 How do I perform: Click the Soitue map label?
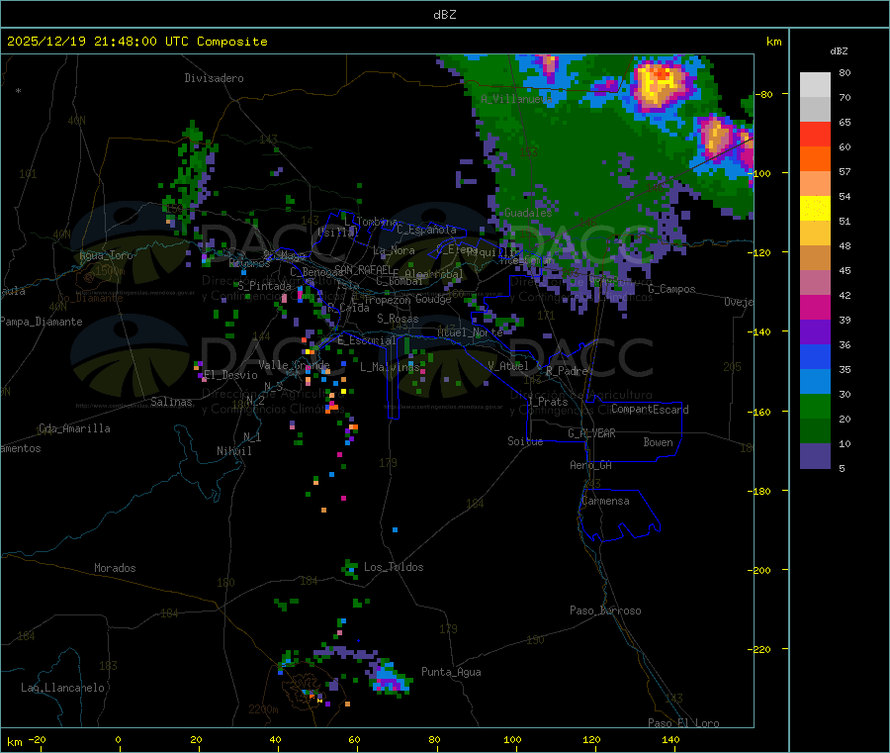coord(525,441)
